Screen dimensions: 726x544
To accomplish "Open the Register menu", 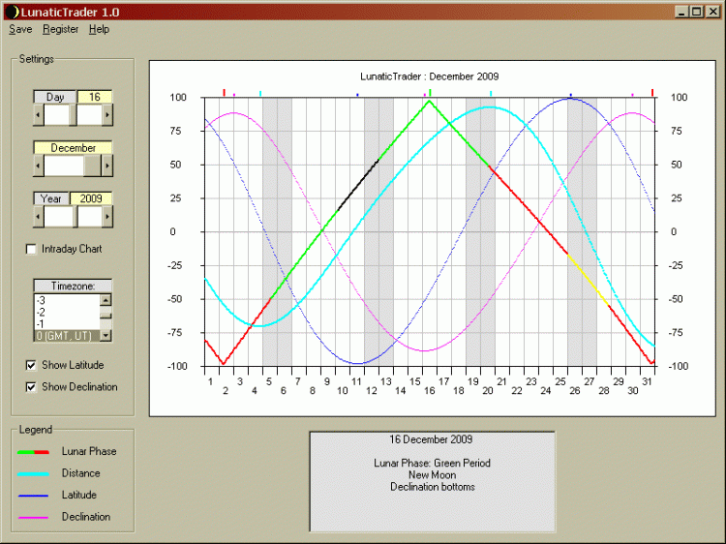I will pos(60,29).
